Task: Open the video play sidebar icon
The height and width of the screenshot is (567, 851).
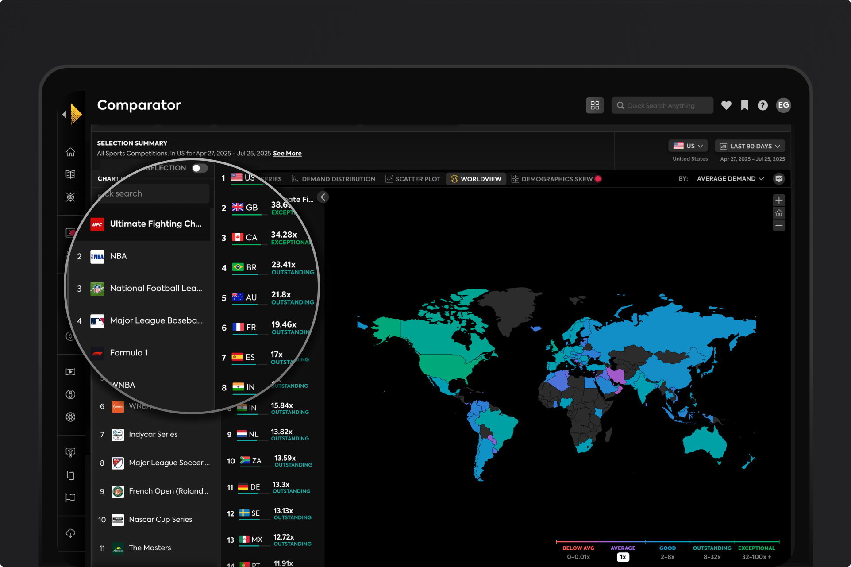Action: tap(70, 372)
